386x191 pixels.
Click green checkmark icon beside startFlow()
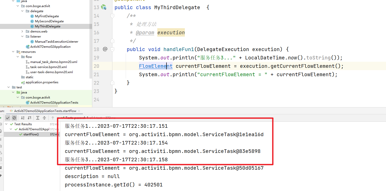pyautogui.click(x=21, y=134)
